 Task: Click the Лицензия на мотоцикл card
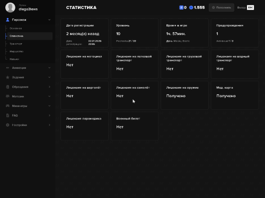pyautogui.click(x=84, y=64)
